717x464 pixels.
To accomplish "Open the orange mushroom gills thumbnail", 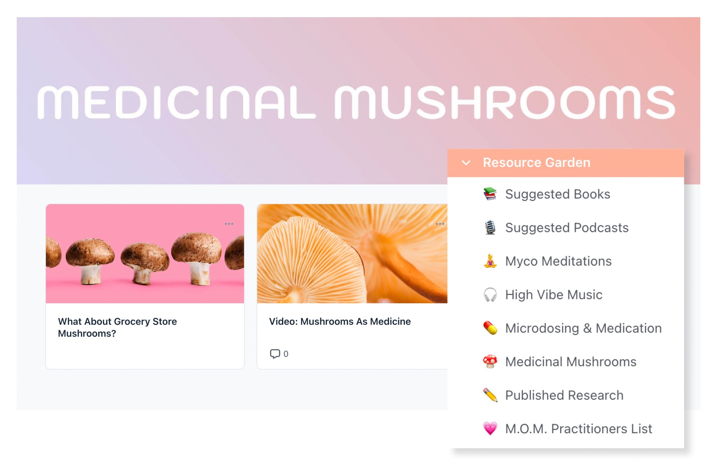I will [352, 254].
